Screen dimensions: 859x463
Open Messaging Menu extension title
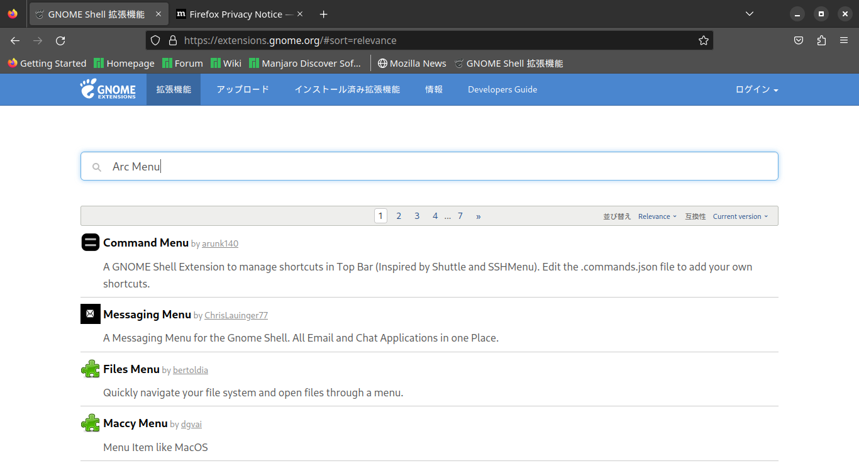pyautogui.click(x=147, y=315)
